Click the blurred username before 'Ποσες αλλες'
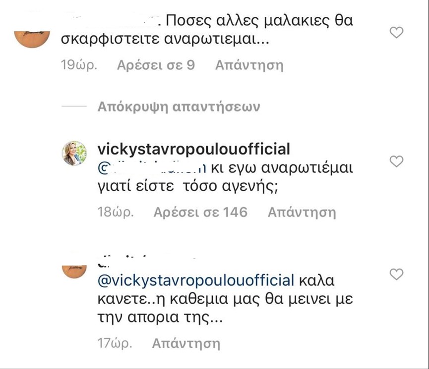 coord(112,20)
